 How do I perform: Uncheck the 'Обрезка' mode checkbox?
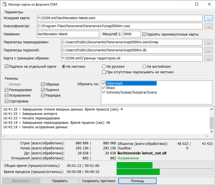pos(43,84)
